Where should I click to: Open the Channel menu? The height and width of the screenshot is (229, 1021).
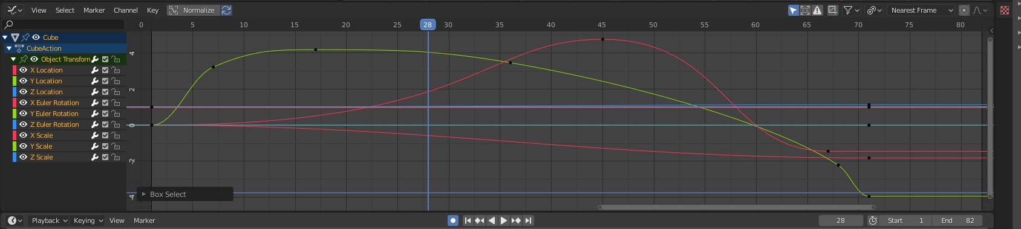(126, 10)
